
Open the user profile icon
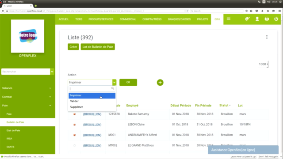(x=257, y=19)
